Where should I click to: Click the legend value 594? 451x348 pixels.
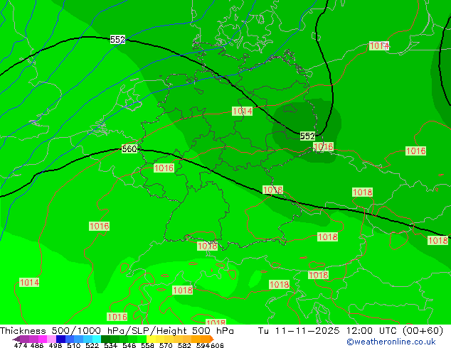203,345
